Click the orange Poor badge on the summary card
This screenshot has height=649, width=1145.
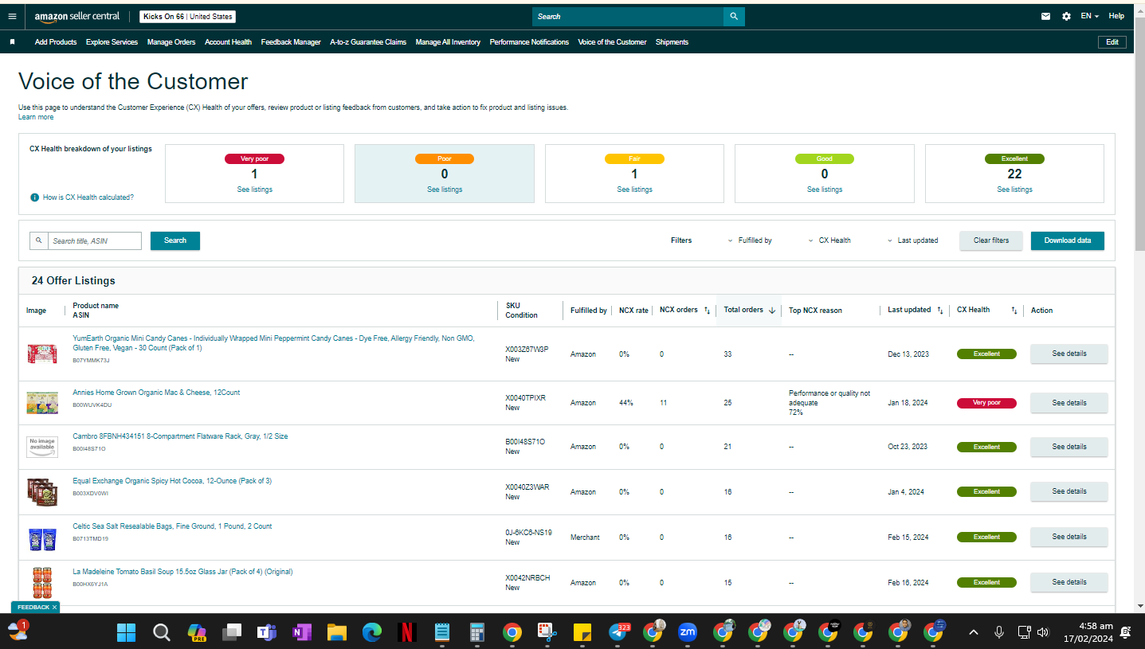(445, 158)
